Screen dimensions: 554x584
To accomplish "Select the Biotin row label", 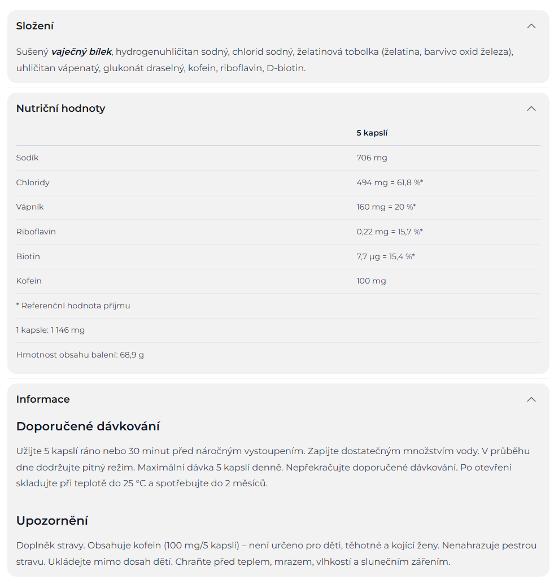I will pos(28,256).
